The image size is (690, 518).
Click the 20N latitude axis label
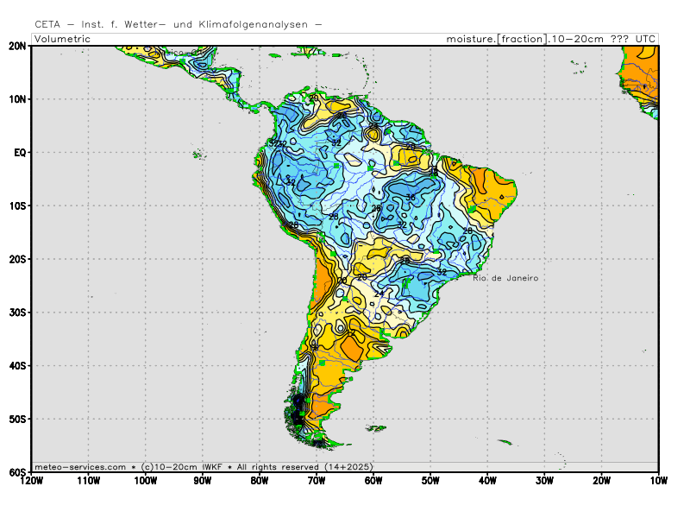pos(17,46)
